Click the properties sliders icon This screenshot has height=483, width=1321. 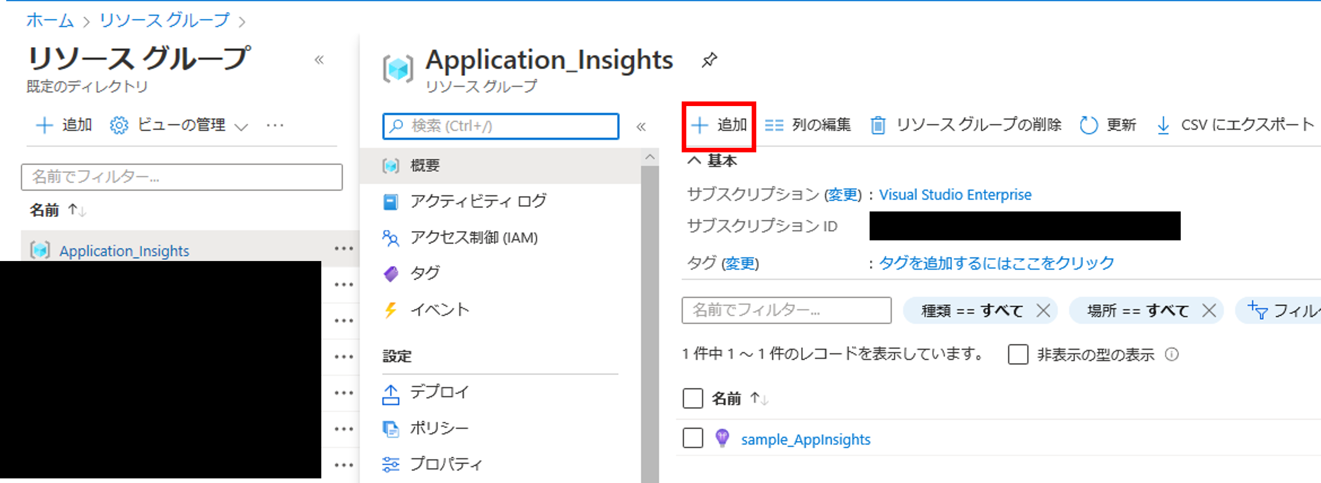pyautogui.click(x=391, y=464)
